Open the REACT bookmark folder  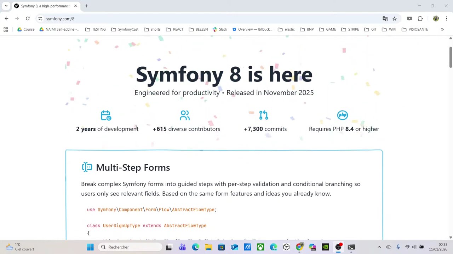click(174, 29)
